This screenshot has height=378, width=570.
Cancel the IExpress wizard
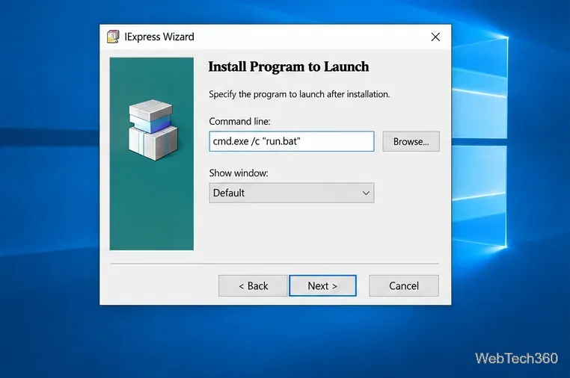click(x=404, y=286)
